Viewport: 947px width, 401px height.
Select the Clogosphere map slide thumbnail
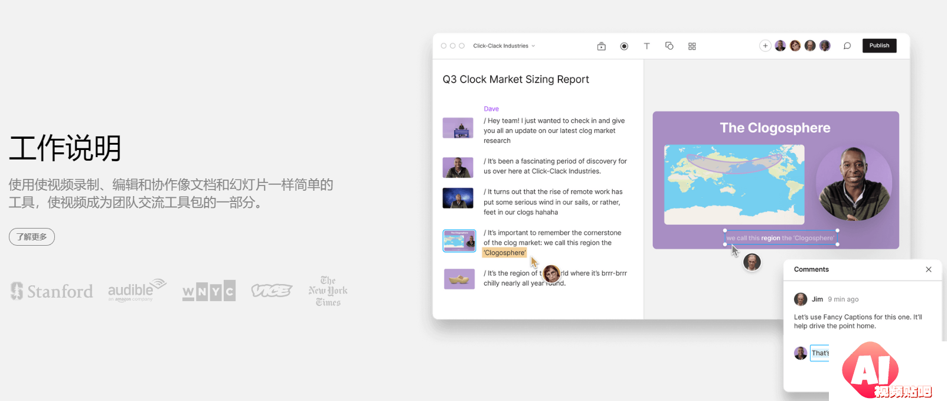coord(459,241)
